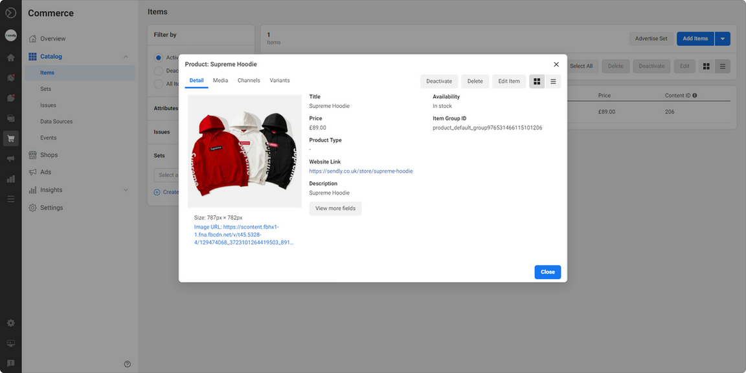746x373 pixels.
Task: Click the Advertise Set button
Action: point(651,39)
